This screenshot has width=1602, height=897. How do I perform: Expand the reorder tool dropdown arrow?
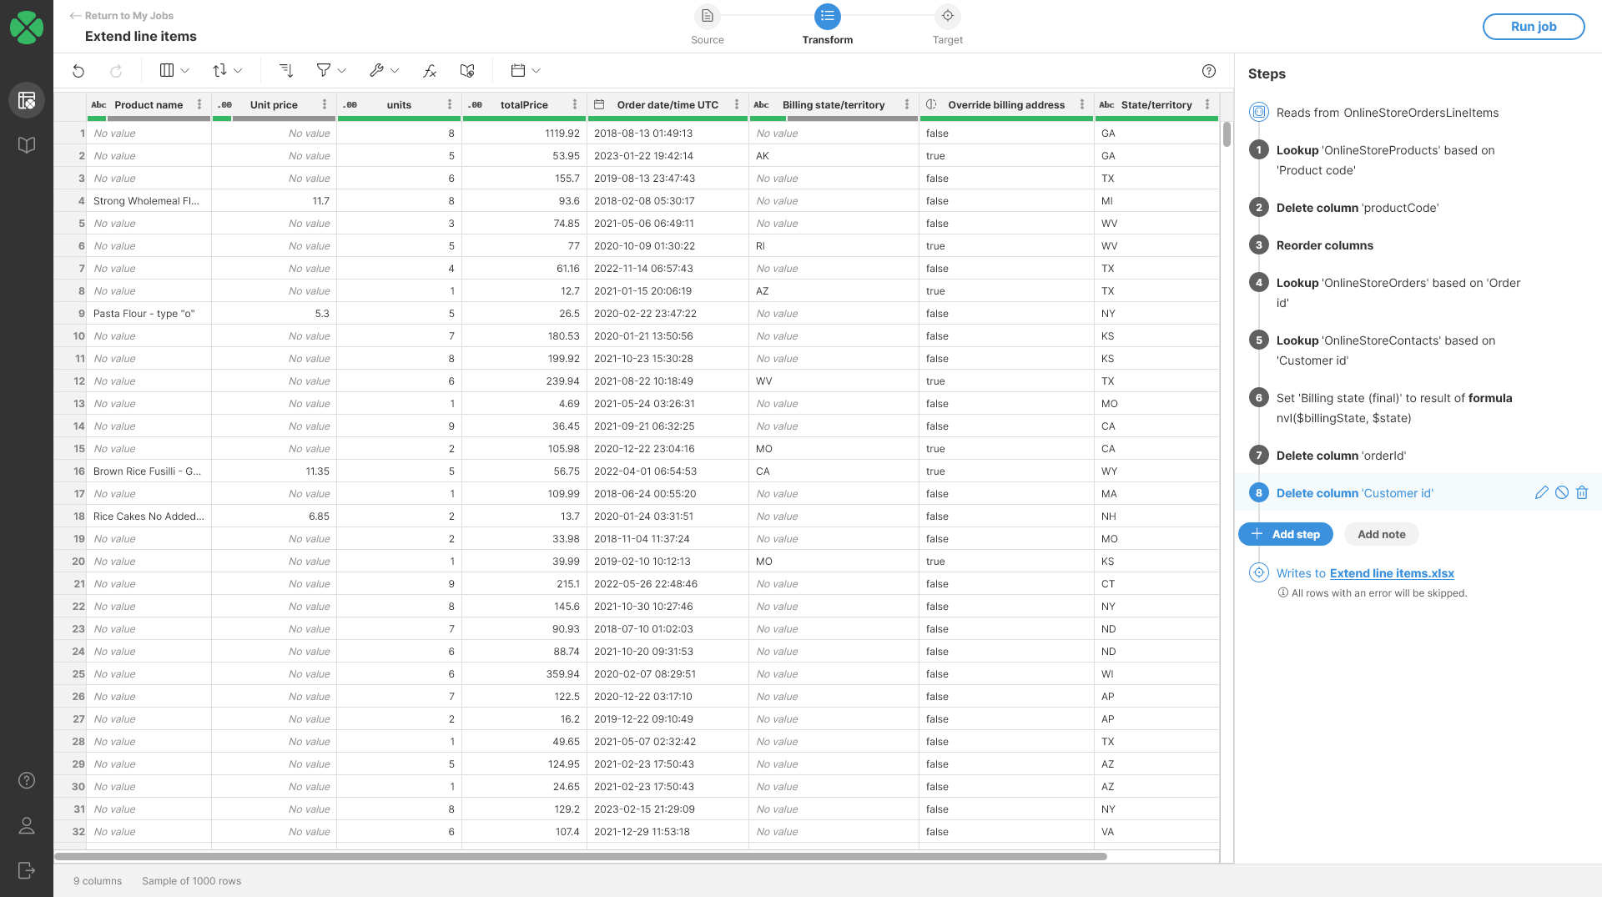(238, 71)
